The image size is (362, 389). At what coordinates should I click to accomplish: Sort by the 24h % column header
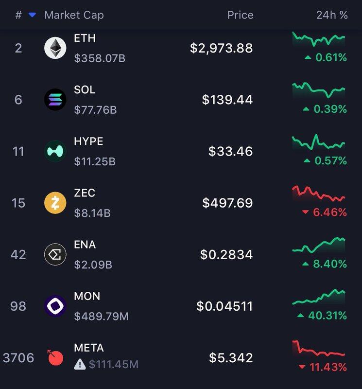tap(332, 15)
